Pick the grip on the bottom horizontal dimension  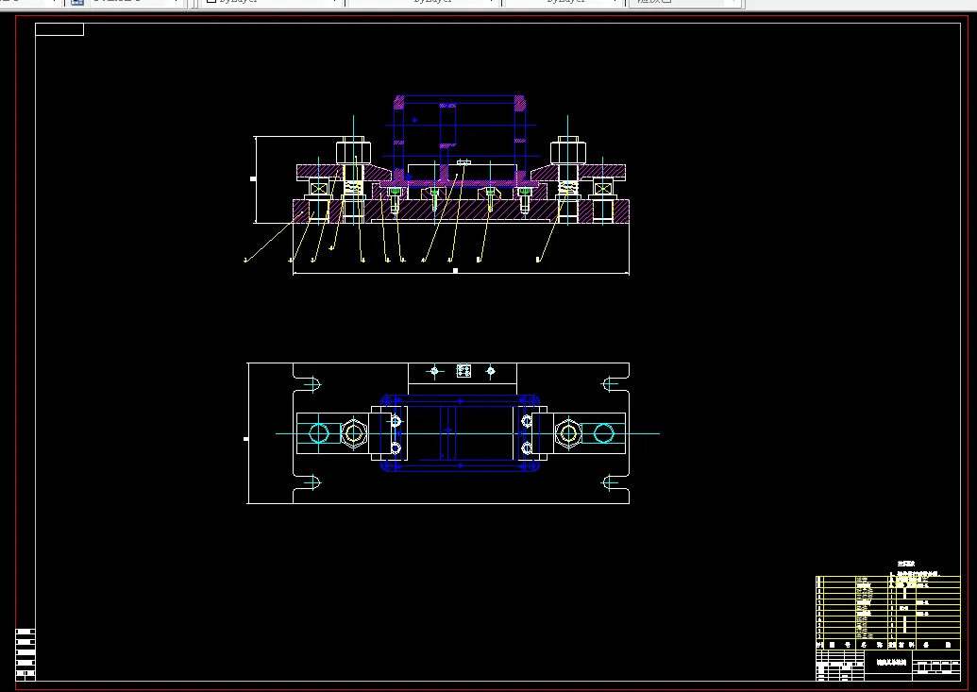pyautogui.click(x=456, y=271)
